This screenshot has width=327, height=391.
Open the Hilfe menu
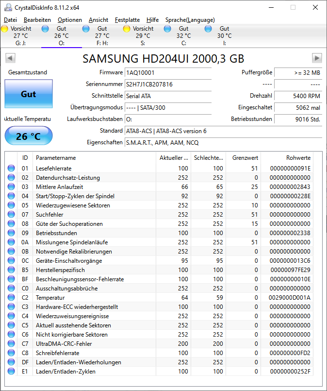(152, 20)
